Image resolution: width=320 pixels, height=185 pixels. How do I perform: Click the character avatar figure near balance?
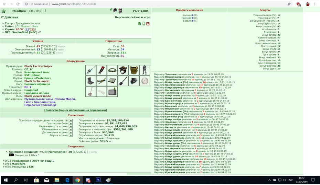tap(120, 11)
